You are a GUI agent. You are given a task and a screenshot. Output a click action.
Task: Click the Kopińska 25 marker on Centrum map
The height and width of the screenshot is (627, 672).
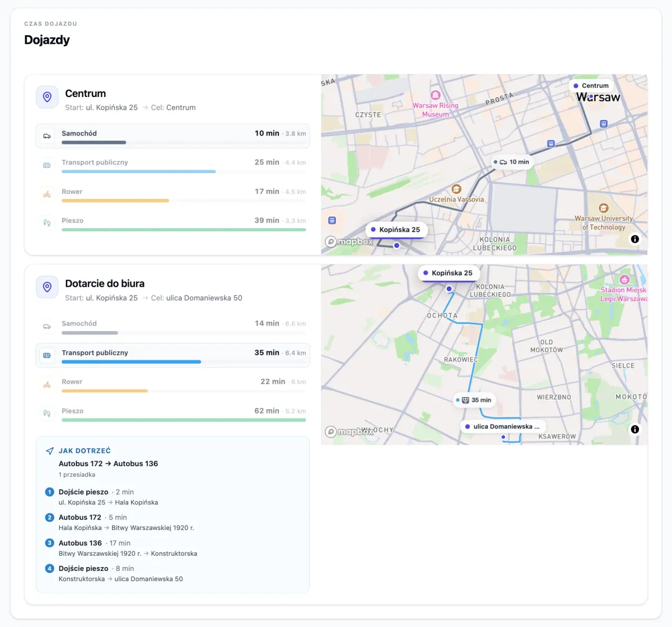point(396,230)
